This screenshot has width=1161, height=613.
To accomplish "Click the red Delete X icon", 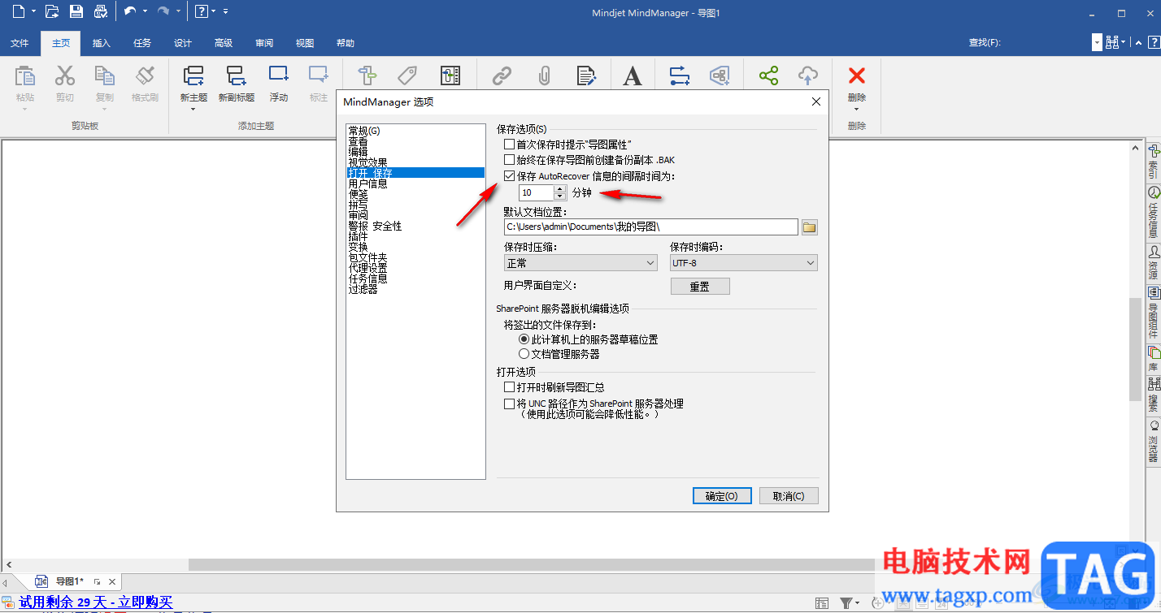I will (857, 76).
